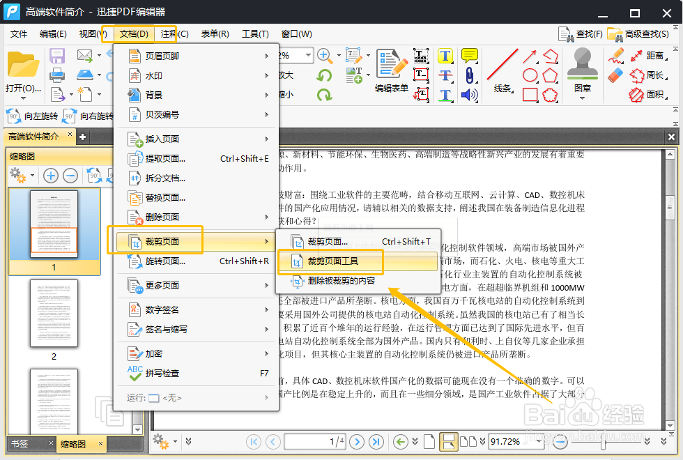Select the red rectangle drawing tool
Viewport: 683px width, 460px height.
tap(530, 95)
